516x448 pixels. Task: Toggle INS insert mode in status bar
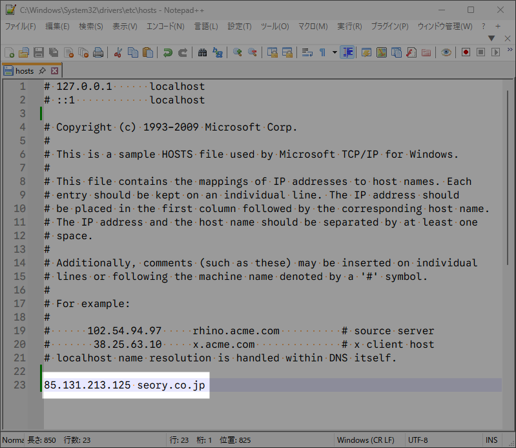pos(491,440)
